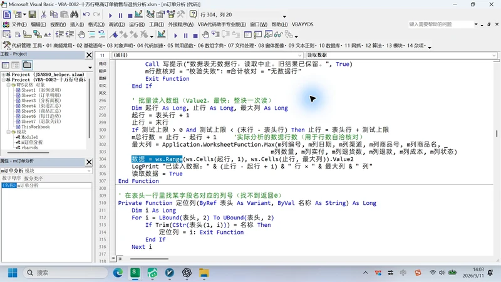Image resolution: width=501 pixels, height=282 pixels.
Task: Open the Locals Window icon
Action: click(x=247, y=34)
